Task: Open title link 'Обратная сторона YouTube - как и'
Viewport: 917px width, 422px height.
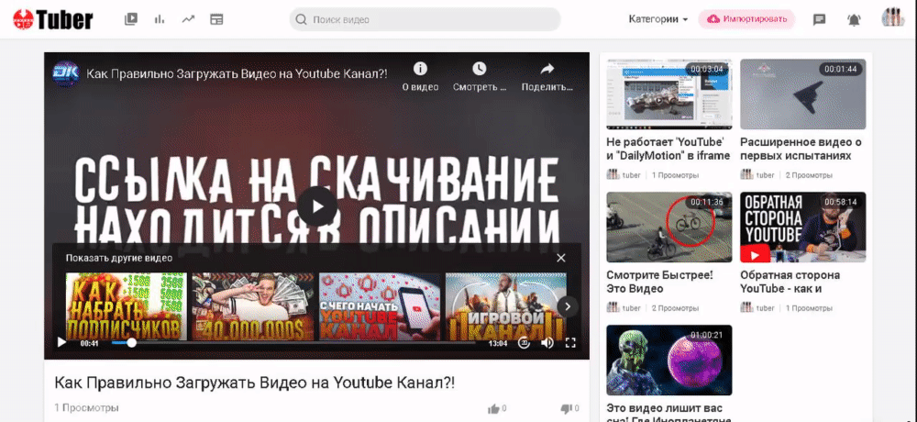Action: pyautogui.click(x=790, y=282)
